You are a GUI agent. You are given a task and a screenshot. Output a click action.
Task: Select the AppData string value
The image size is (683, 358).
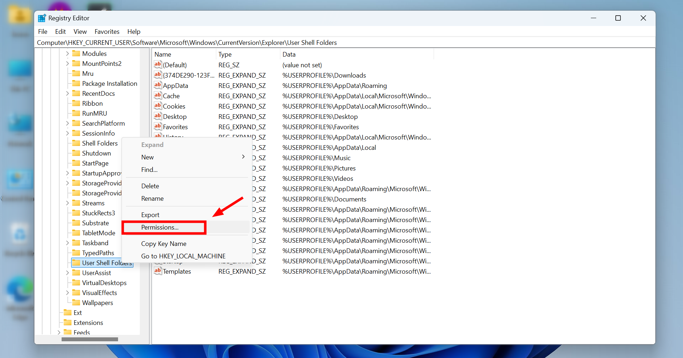point(175,85)
